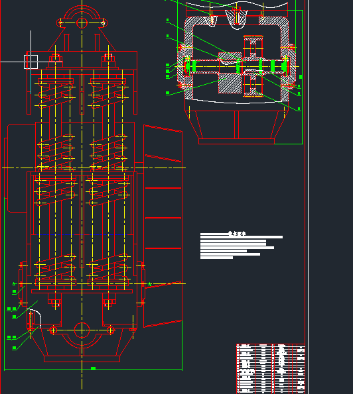Click the bottom bearing circle on the centerline
Screen dimensions: 353x394
point(82,330)
